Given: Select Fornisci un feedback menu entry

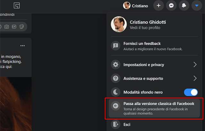Looking at the screenshot, I should tap(142, 43).
